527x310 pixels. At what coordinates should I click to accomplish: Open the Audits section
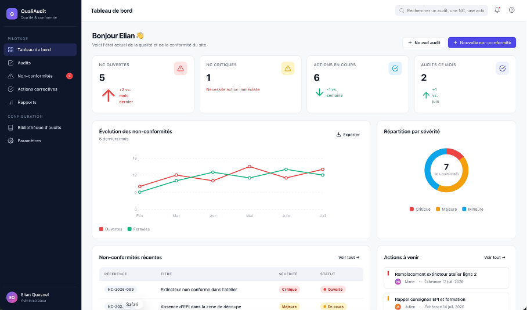(x=40, y=63)
